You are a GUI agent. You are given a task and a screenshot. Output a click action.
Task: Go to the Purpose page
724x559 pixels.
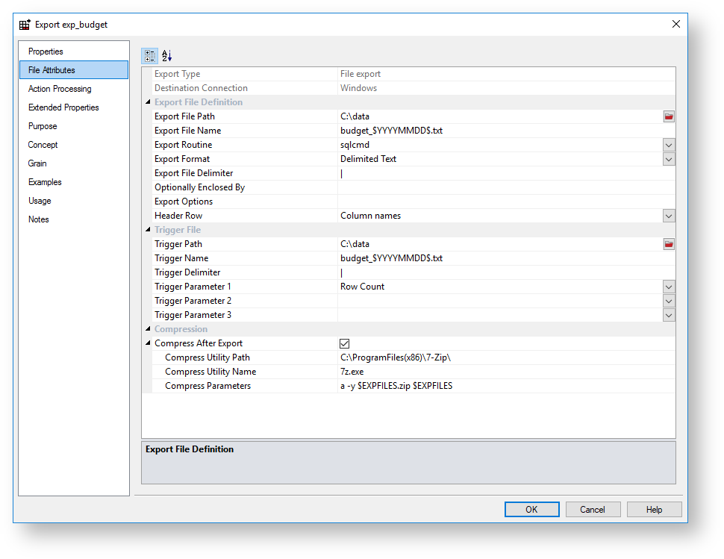pos(74,126)
